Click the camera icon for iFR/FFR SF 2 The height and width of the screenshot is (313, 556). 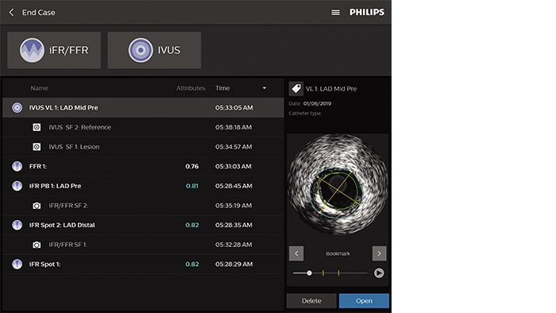(37, 206)
